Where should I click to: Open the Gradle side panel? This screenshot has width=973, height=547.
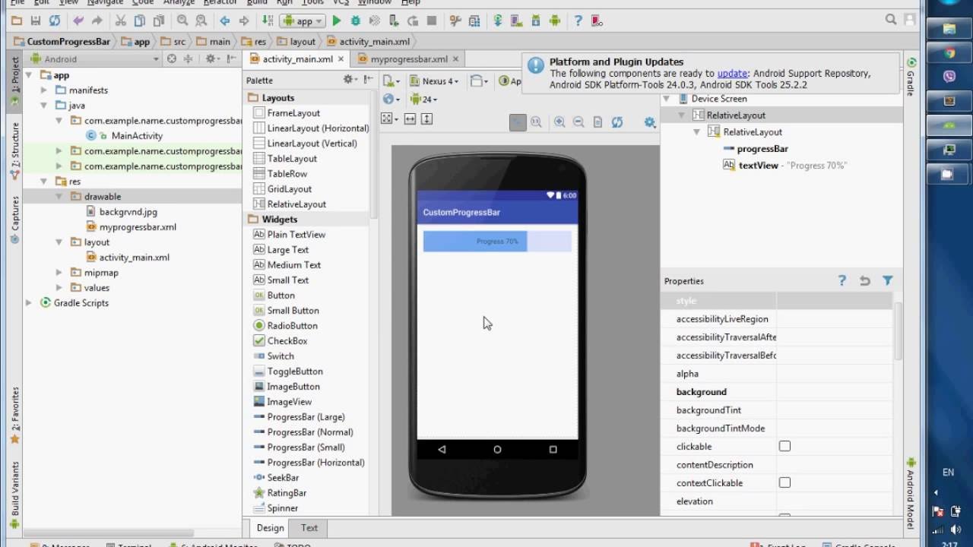pos(911,77)
